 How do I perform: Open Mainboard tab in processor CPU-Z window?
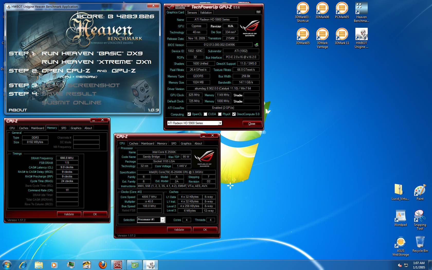coord(148,143)
